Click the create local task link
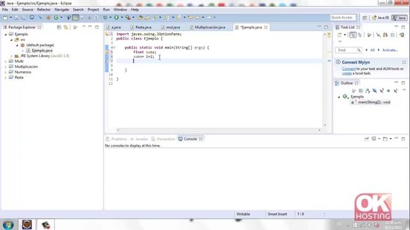 coord(347,73)
